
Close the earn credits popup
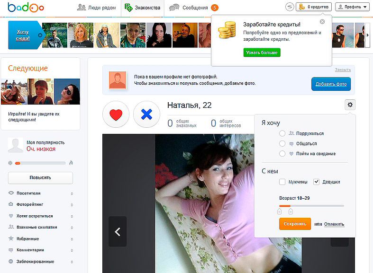tap(322, 21)
